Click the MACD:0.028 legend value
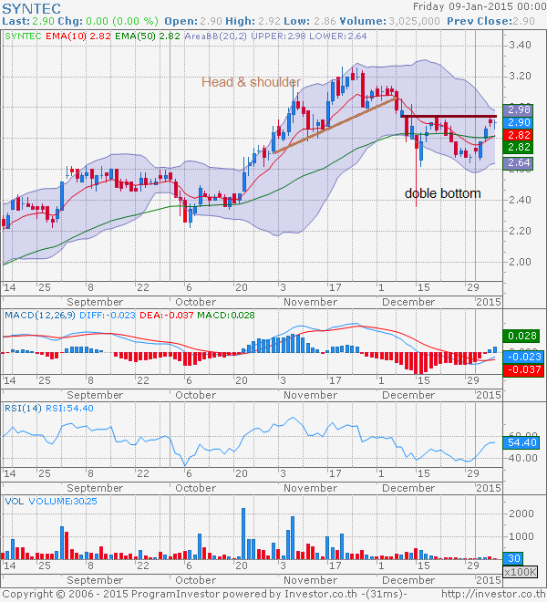This screenshot has height=602, width=547. coord(226,316)
